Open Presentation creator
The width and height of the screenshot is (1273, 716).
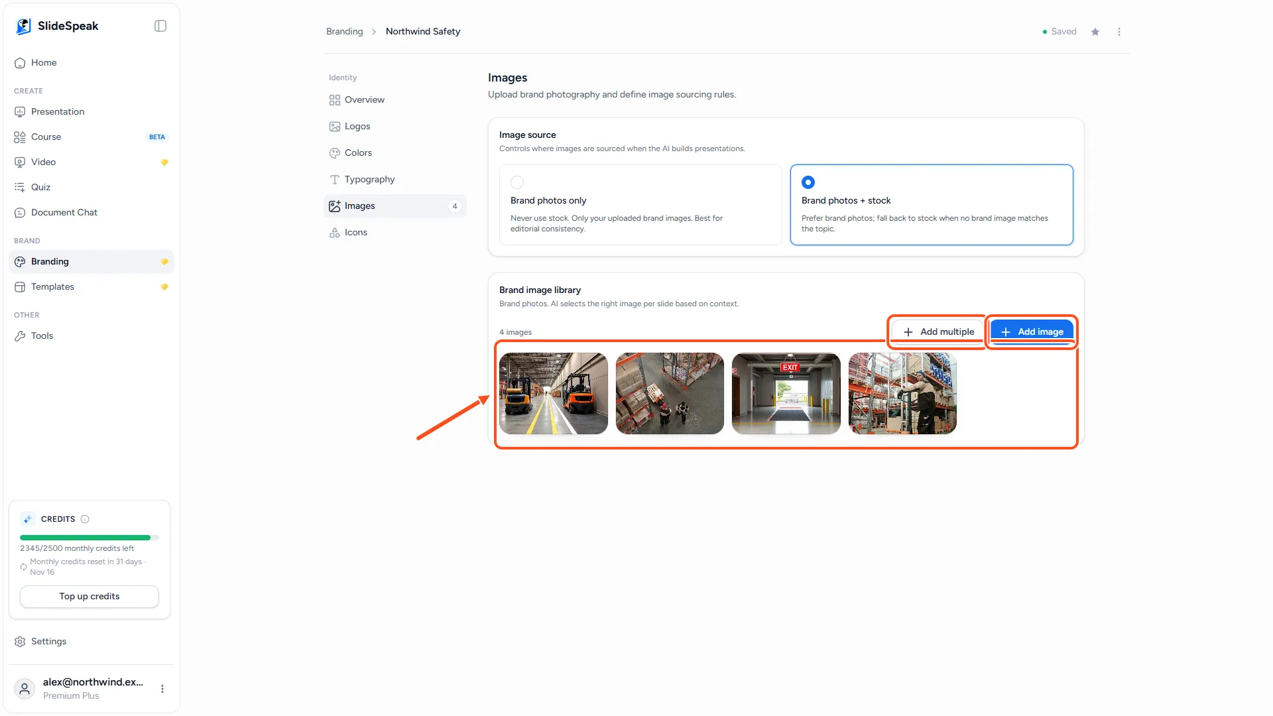(91, 111)
